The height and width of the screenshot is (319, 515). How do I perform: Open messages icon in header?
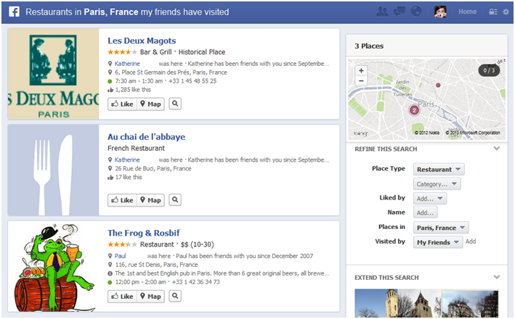coord(400,12)
